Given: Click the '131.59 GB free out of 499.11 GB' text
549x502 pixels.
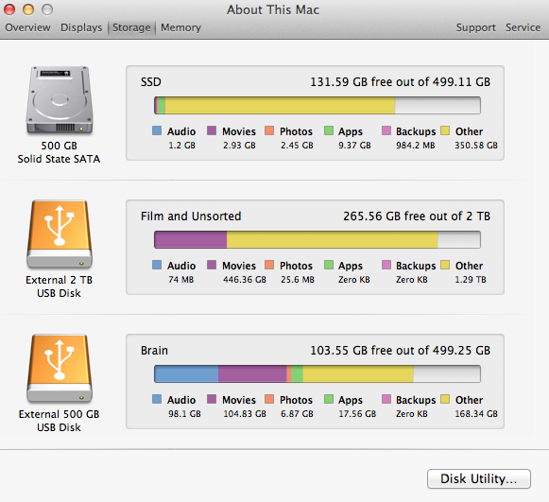Looking at the screenshot, I should pyautogui.click(x=401, y=82).
